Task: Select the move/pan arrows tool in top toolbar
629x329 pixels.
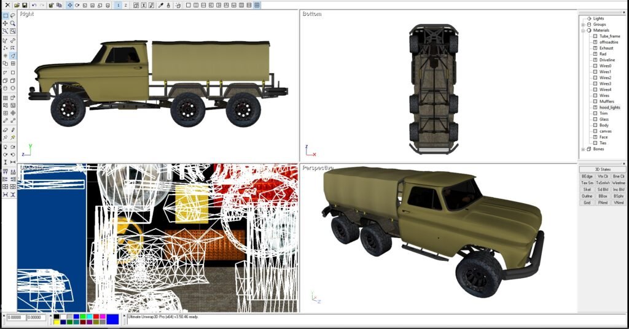Action: 69,5
